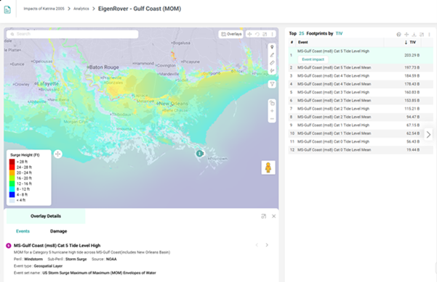Click the undo arrow in map toolbar
Screen dimensions: 437x282
point(257,34)
